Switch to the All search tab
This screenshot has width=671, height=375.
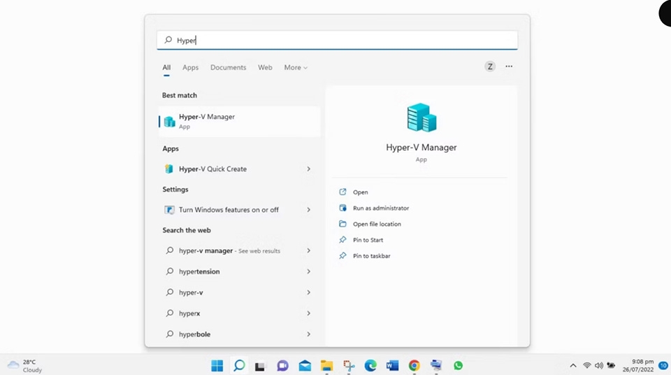click(x=166, y=67)
